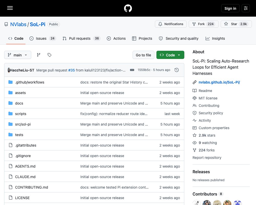Click the Notifications button
Viewport: 256px width, 205px height.
click(x=170, y=24)
